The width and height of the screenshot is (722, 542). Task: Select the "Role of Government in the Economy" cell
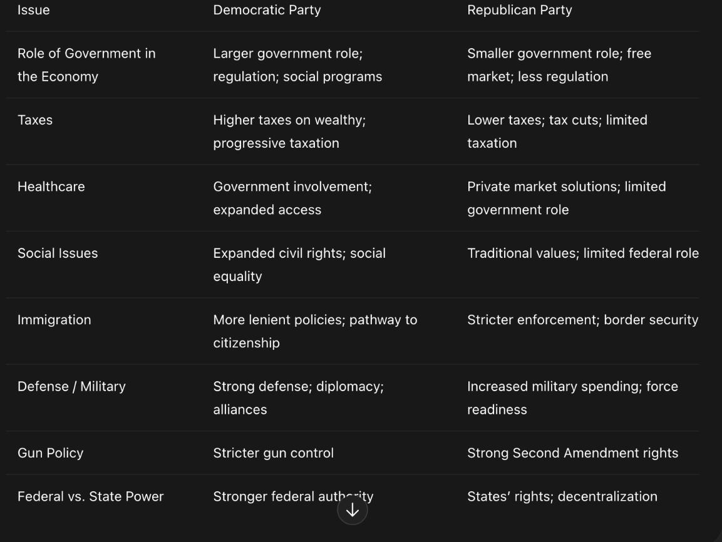pyautogui.click(x=86, y=65)
